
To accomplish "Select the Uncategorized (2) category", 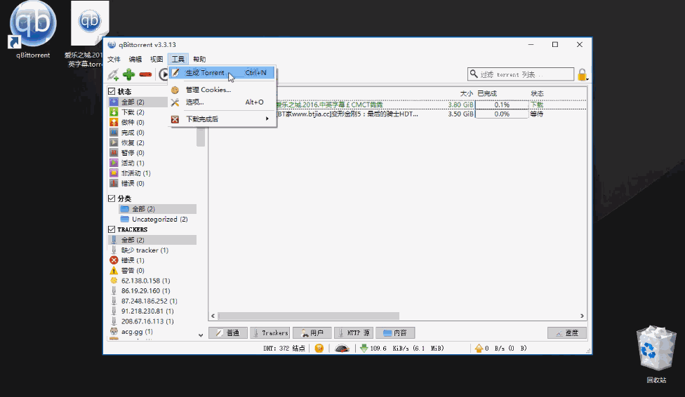I will click(154, 220).
